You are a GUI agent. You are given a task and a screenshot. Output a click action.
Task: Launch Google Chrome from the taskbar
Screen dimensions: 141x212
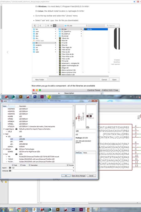click(19, 210)
